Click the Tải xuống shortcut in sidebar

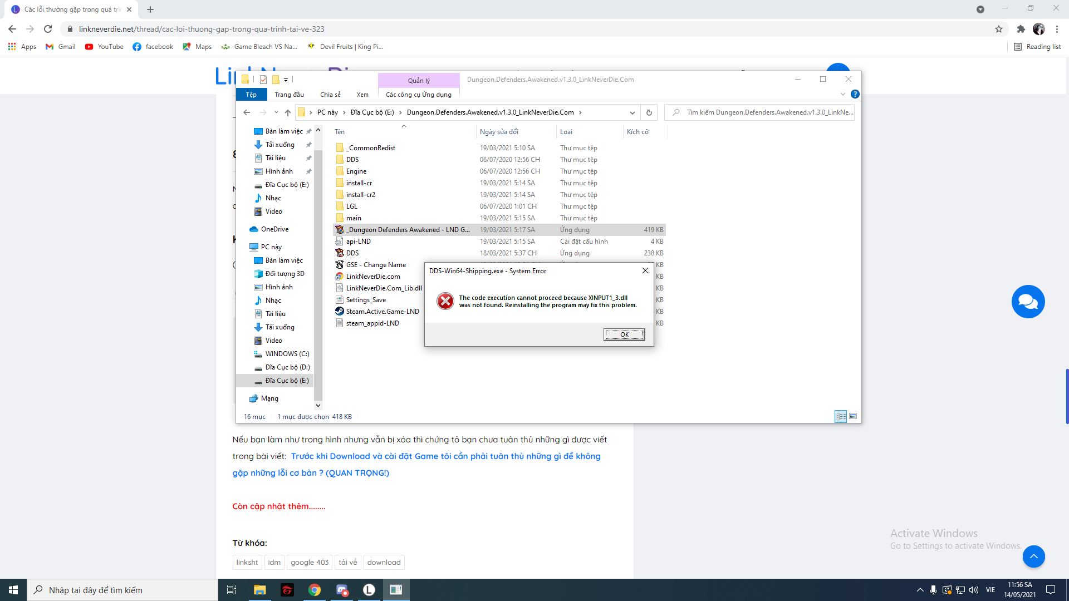point(281,144)
